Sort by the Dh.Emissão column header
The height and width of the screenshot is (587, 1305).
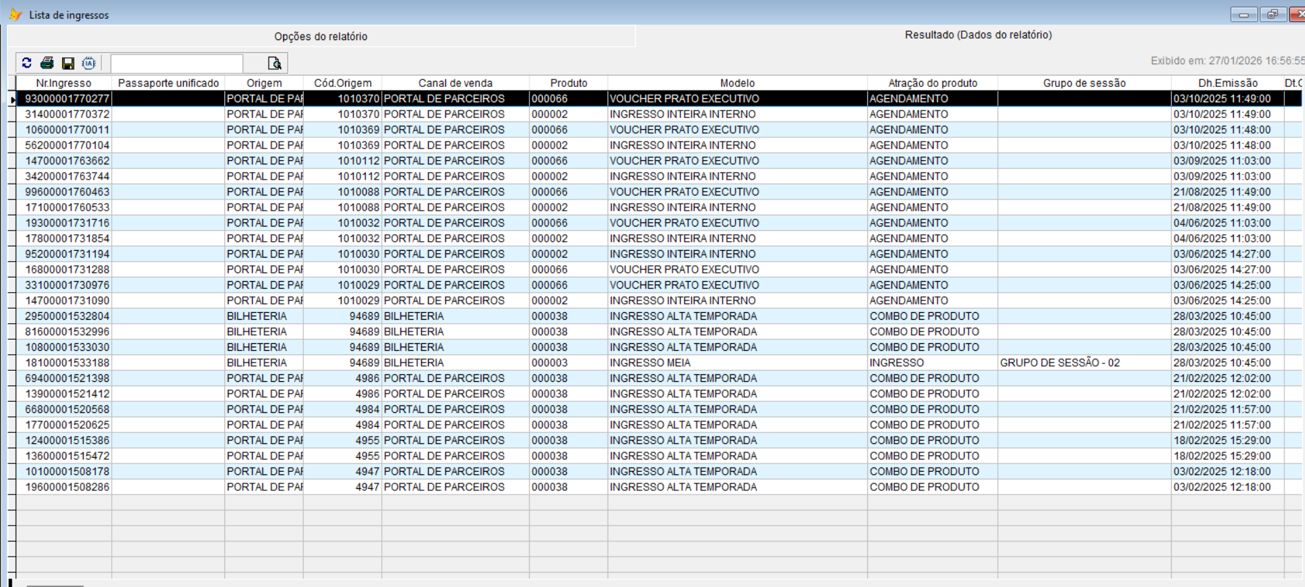pyautogui.click(x=1227, y=83)
